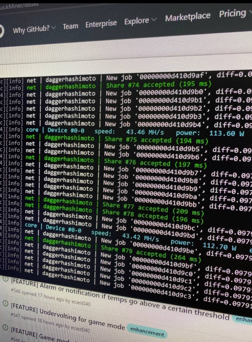Image resolution: width=252 pixels, height=342 pixels.
Task: Open the Marketplace page
Action: pyautogui.click(x=188, y=16)
